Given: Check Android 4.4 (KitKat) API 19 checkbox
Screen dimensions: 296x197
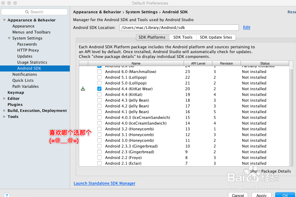Looking at the screenshot, I should pyautogui.click(x=99, y=94).
